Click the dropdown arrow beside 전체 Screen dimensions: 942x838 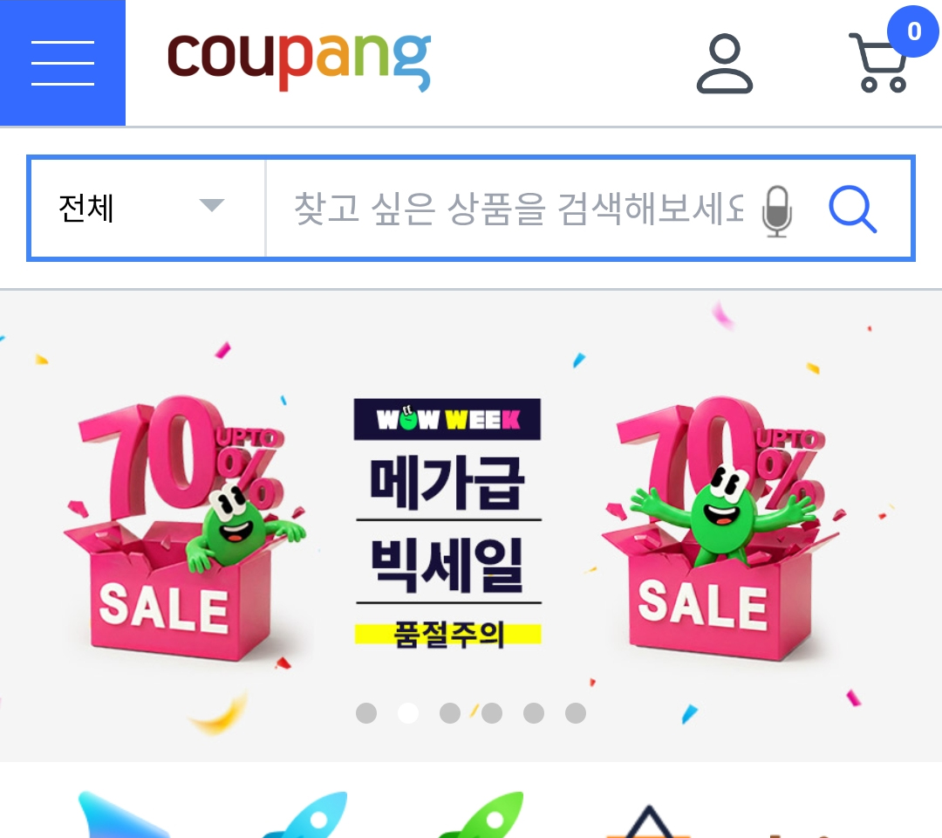[x=211, y=205]
